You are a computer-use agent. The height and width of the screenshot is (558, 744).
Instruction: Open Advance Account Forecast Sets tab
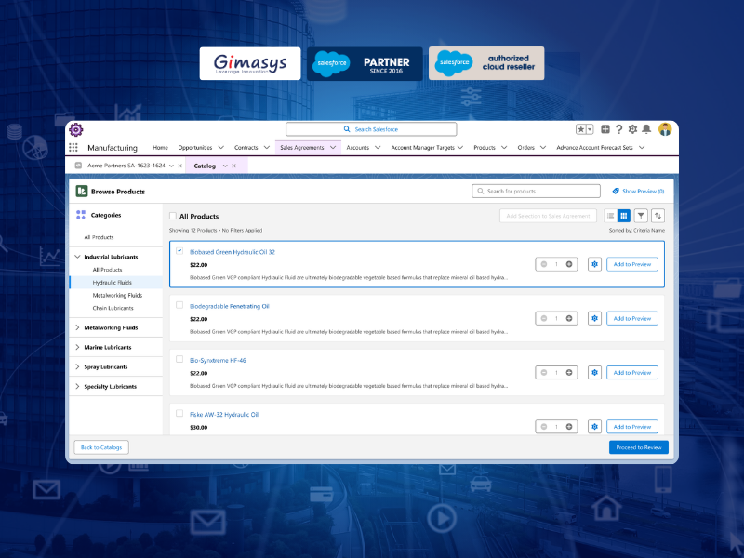[x=594, y=148]
